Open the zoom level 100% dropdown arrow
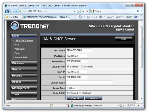The image size is (148, 112). point(139,105)
